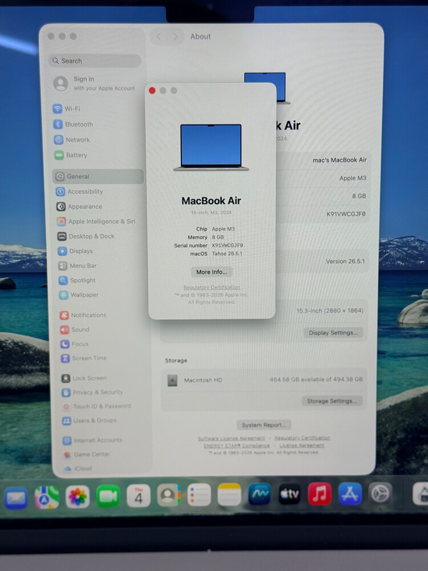Select the General sidebar item
Viewport: 428px width, 571px height.
point(98,176)
